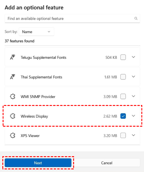The image size is (144, 172).
Task: Click the Next button
Action: (x=38, y=163)
